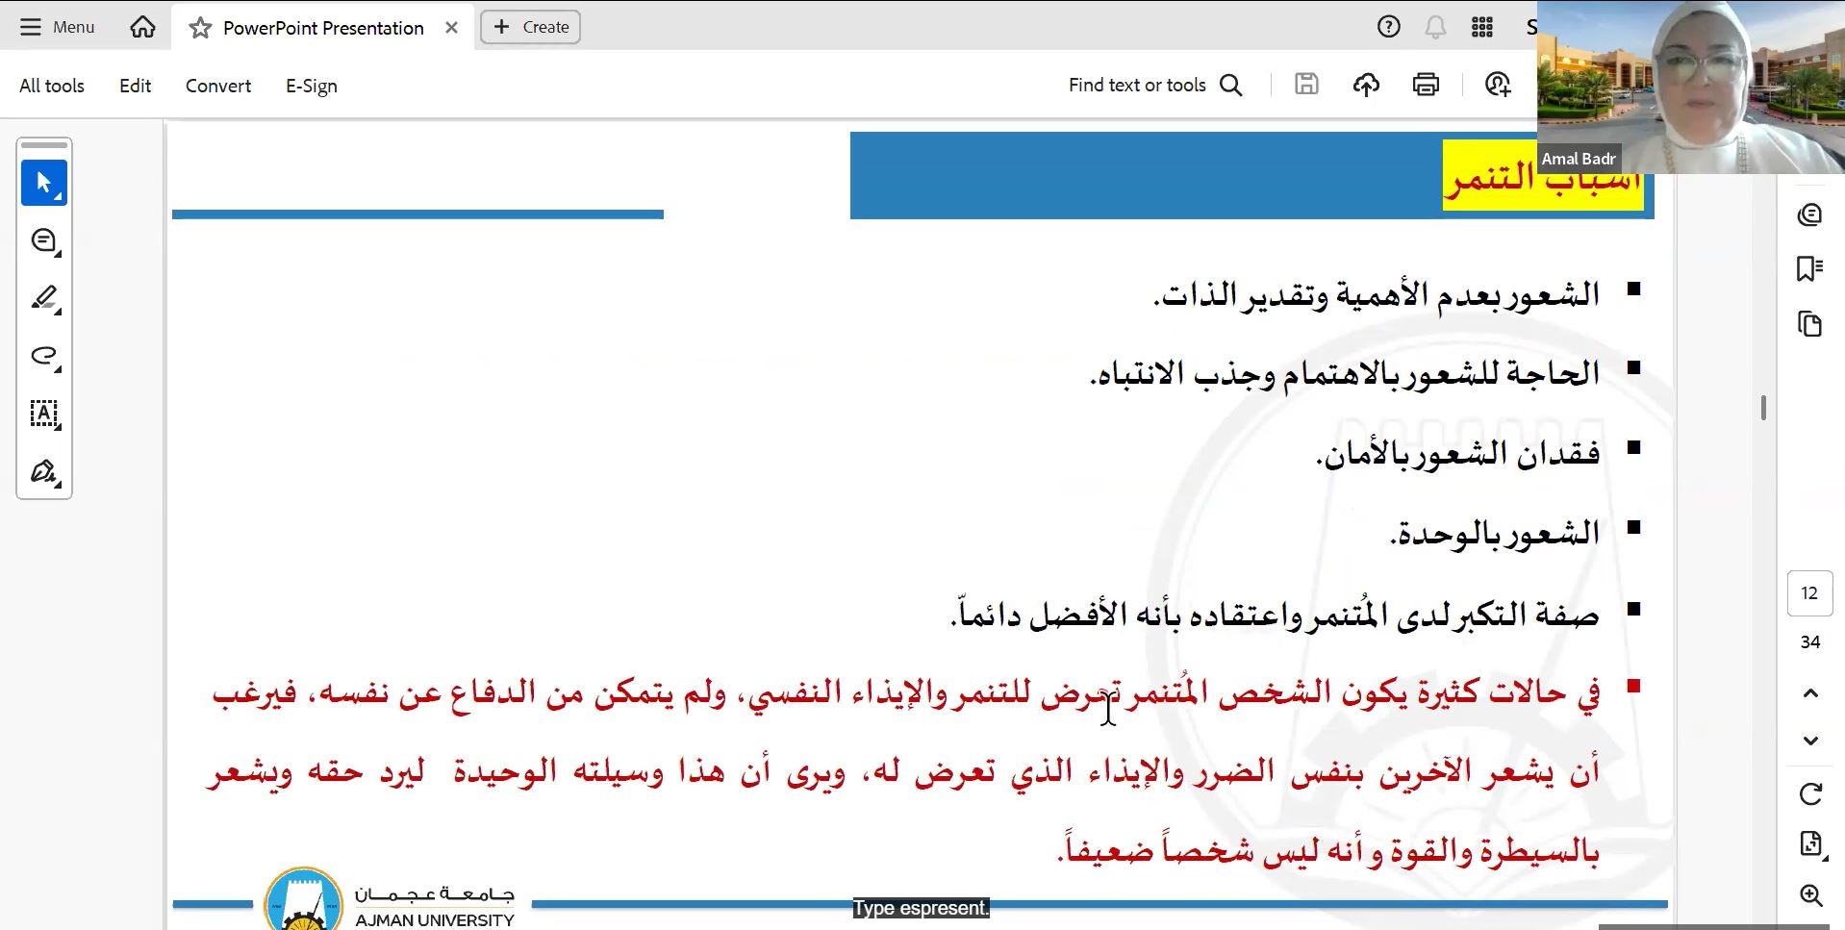Go to next page with down chevron
The height and width of the screenshot is (930, 1845).
(x=1810, y=741)
